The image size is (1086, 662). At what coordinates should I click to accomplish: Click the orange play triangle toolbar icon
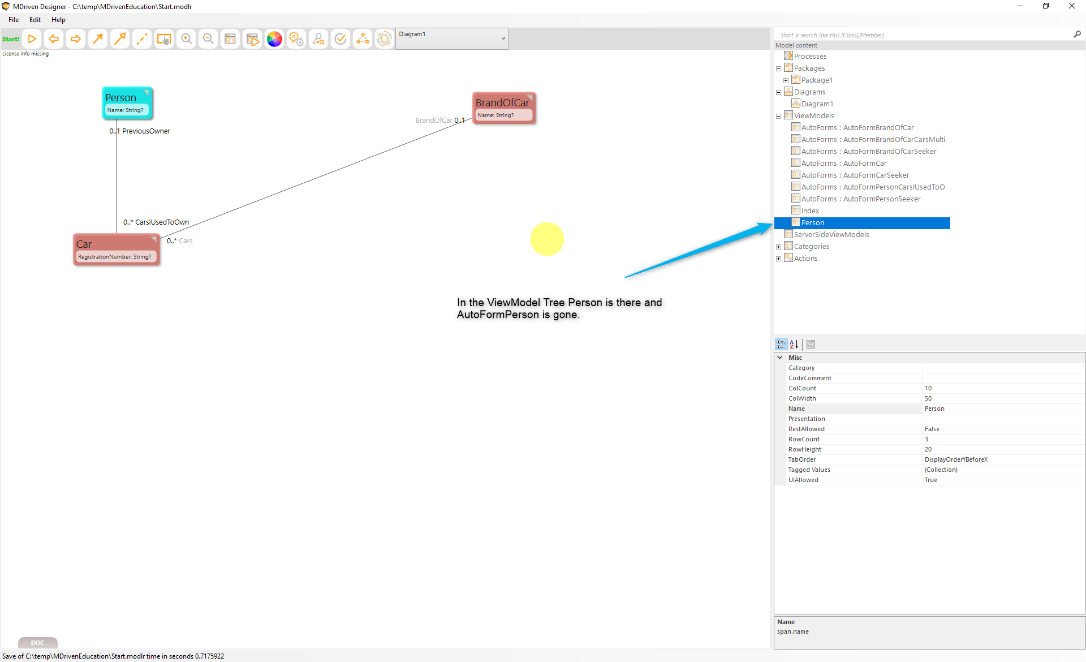(32, 39)
